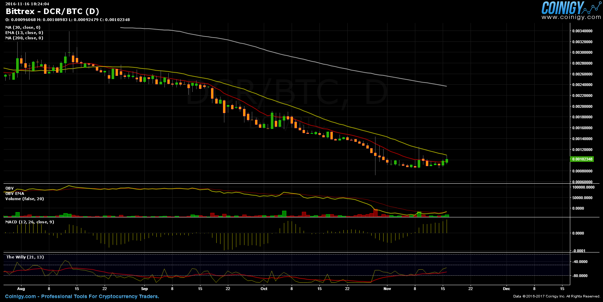Click the 100000.0000 OBV axis label

583,187
